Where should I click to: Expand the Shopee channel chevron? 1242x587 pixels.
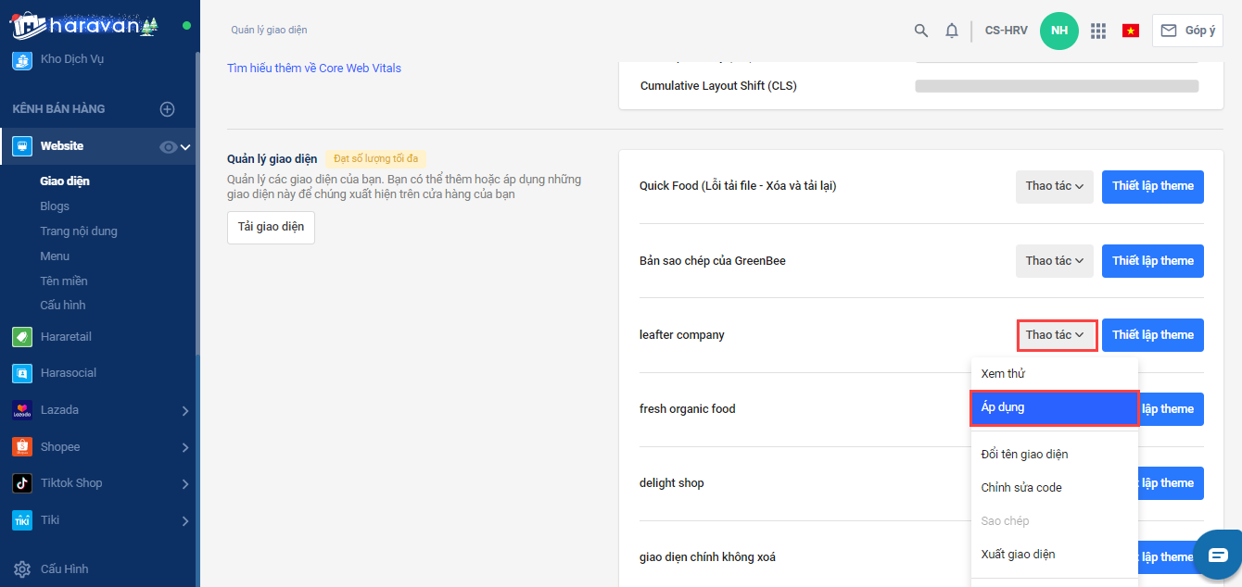pyautogui.click(x=185, y=447)
